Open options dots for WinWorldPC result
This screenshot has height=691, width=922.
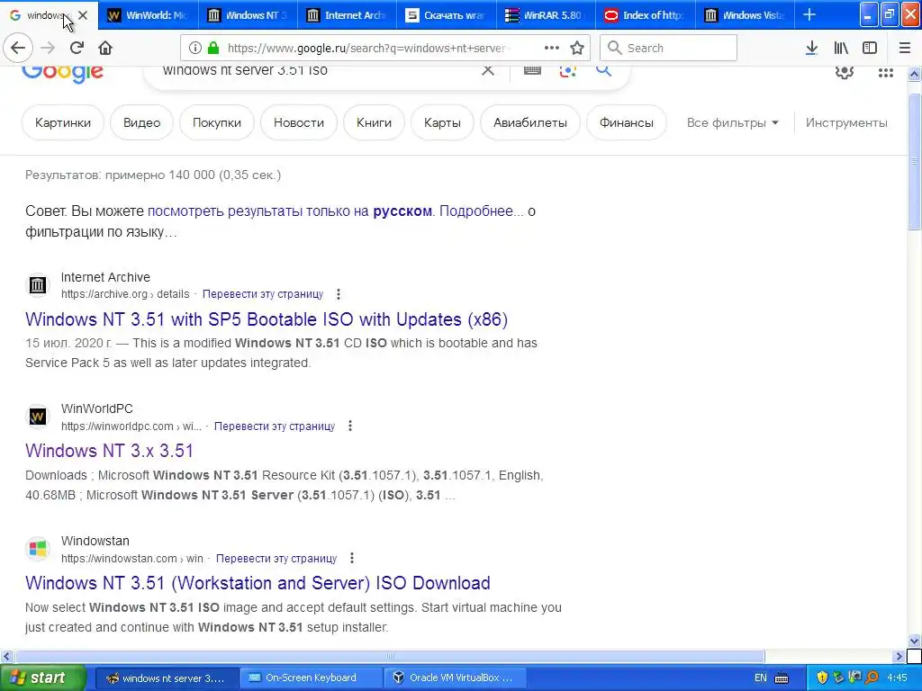click(x=350, y=426)
